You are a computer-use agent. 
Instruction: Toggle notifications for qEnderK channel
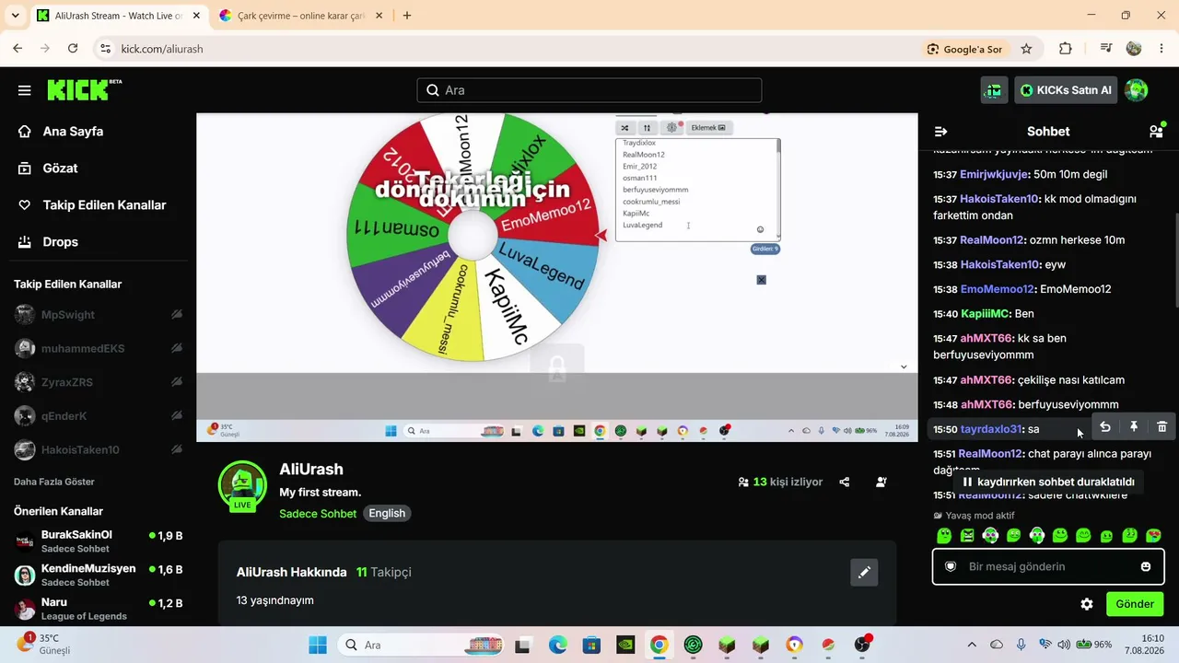click(176, 416)
